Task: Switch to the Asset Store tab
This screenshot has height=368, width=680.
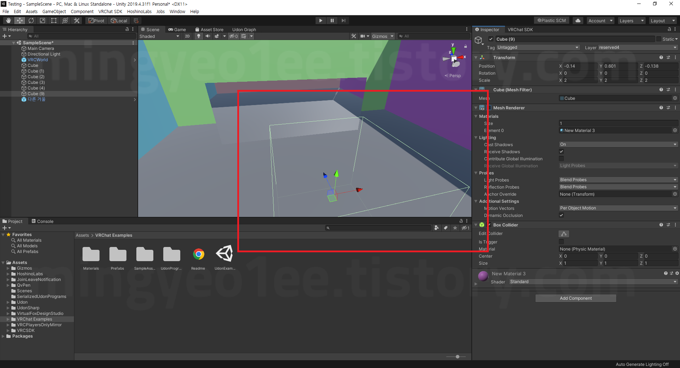Action: [209, 29]
